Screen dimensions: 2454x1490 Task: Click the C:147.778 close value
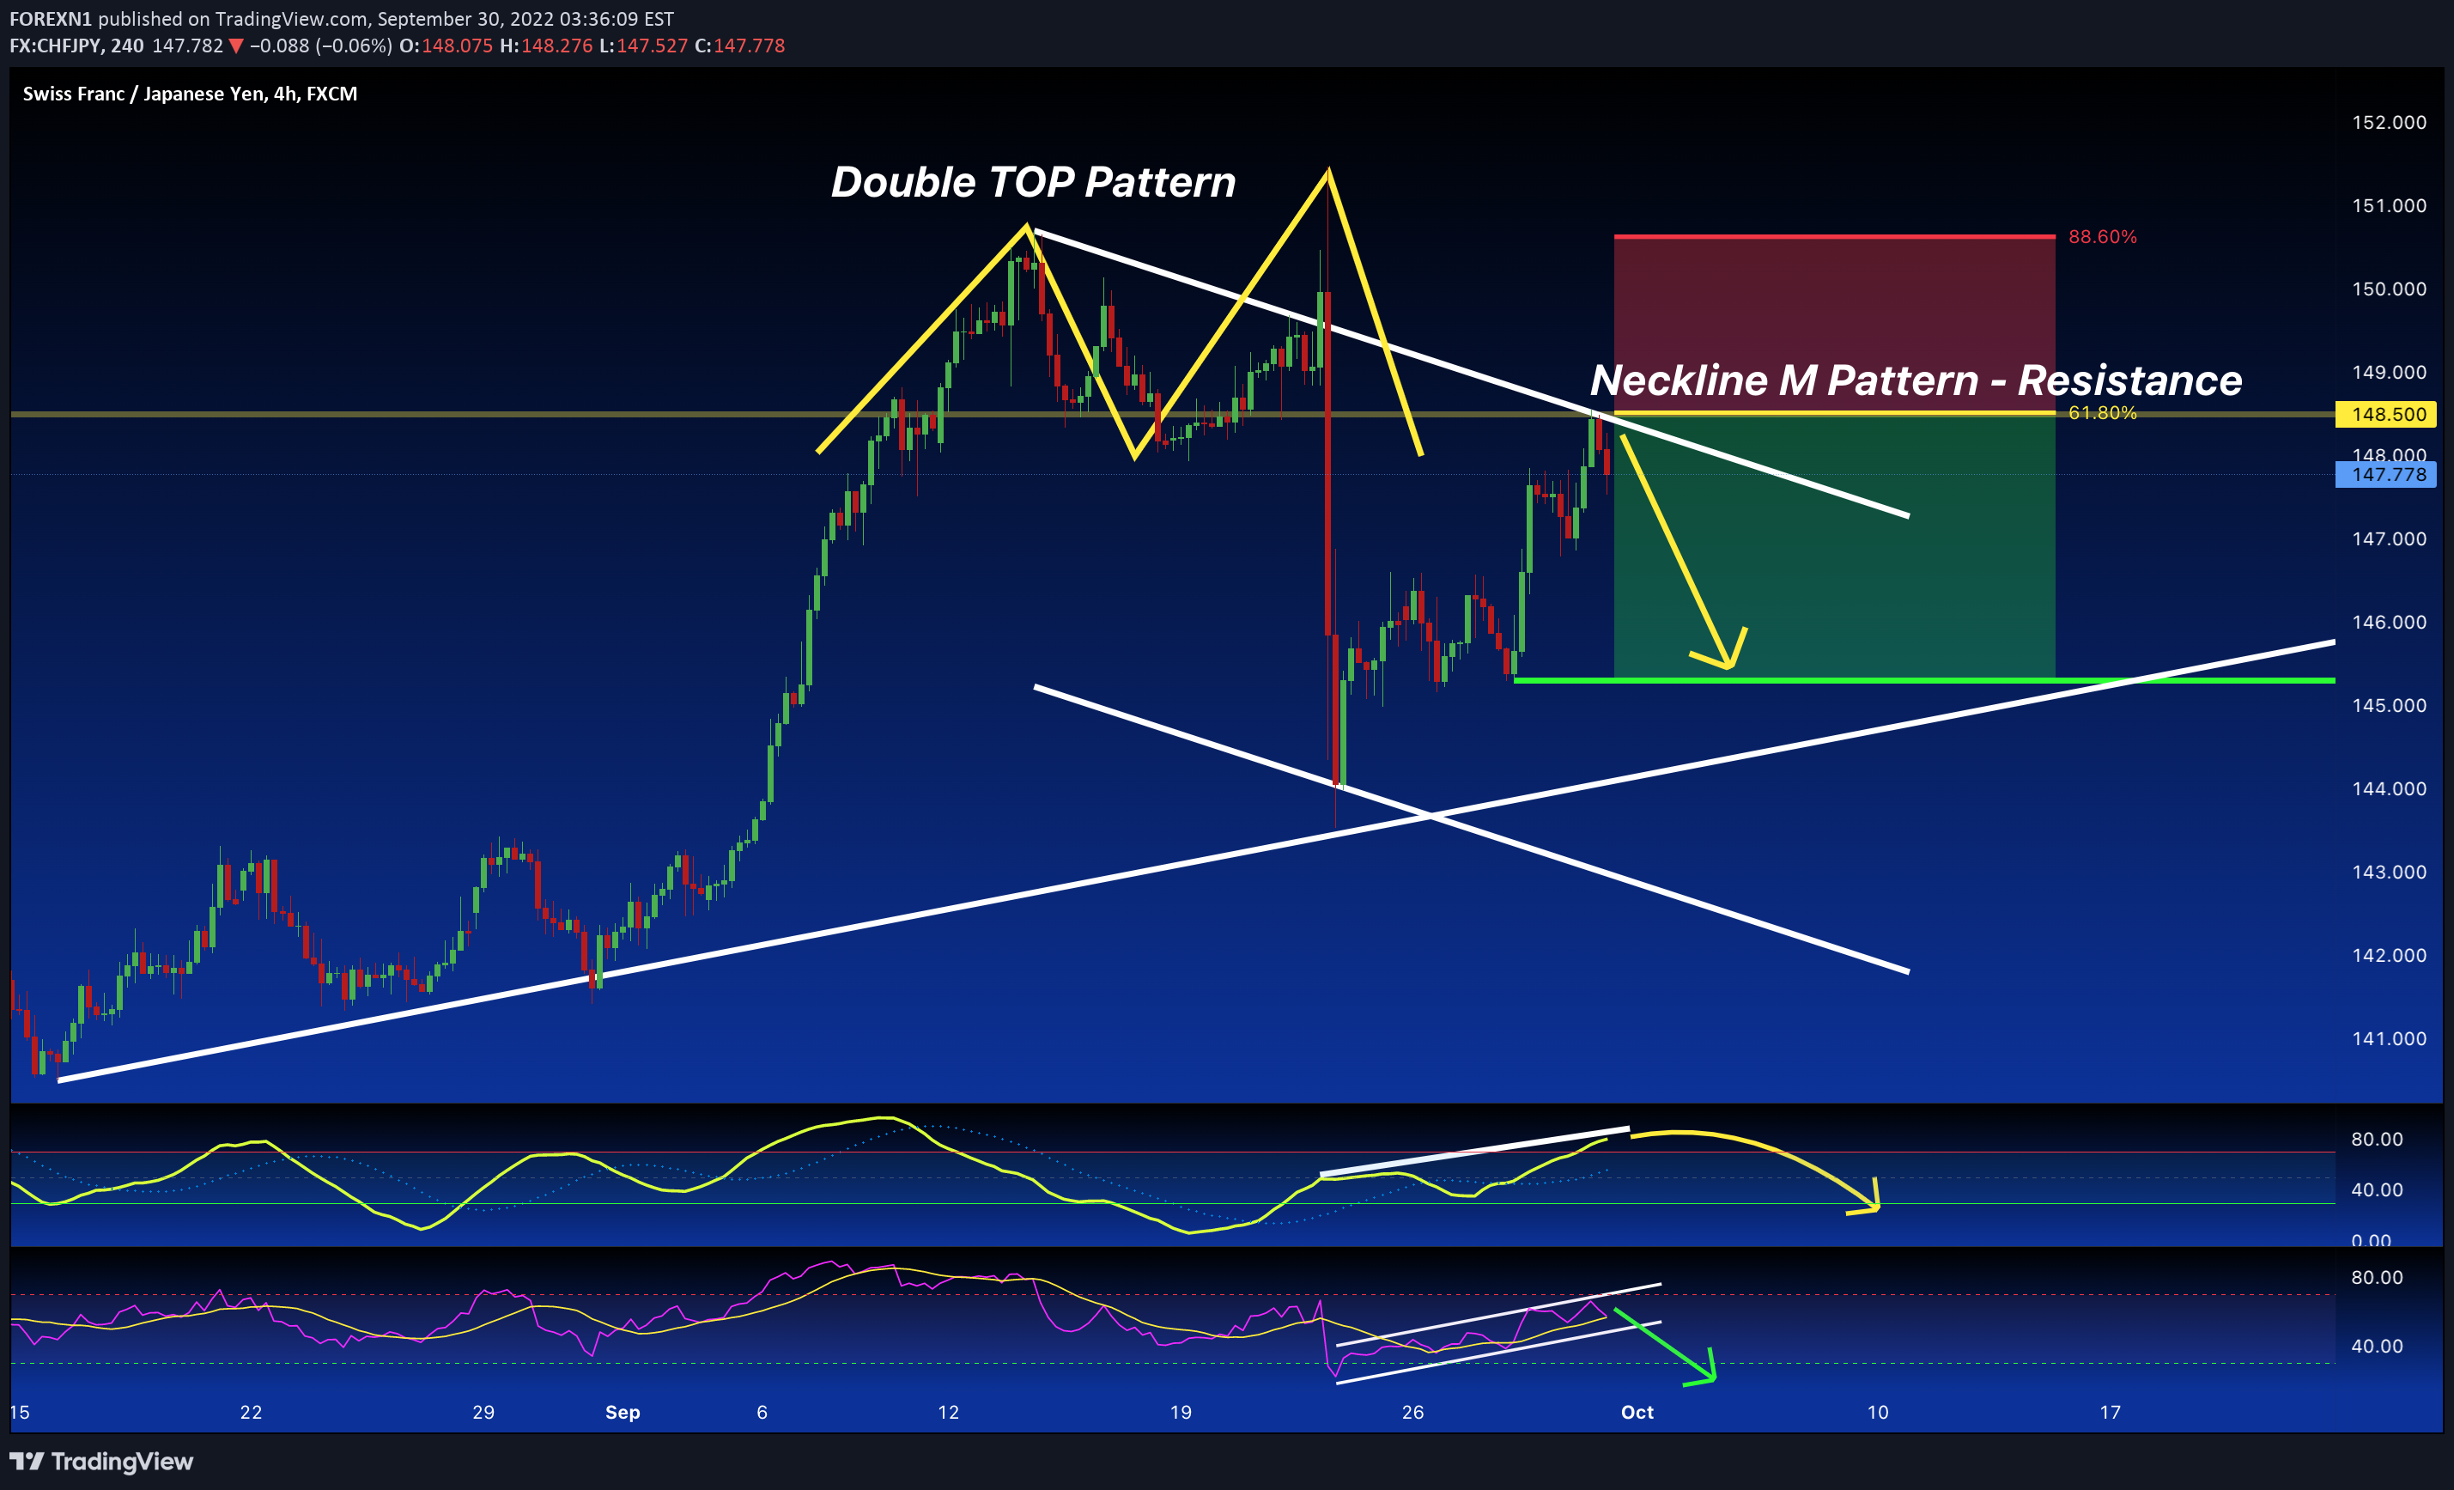pyautogui.click(x=740, y=46)
